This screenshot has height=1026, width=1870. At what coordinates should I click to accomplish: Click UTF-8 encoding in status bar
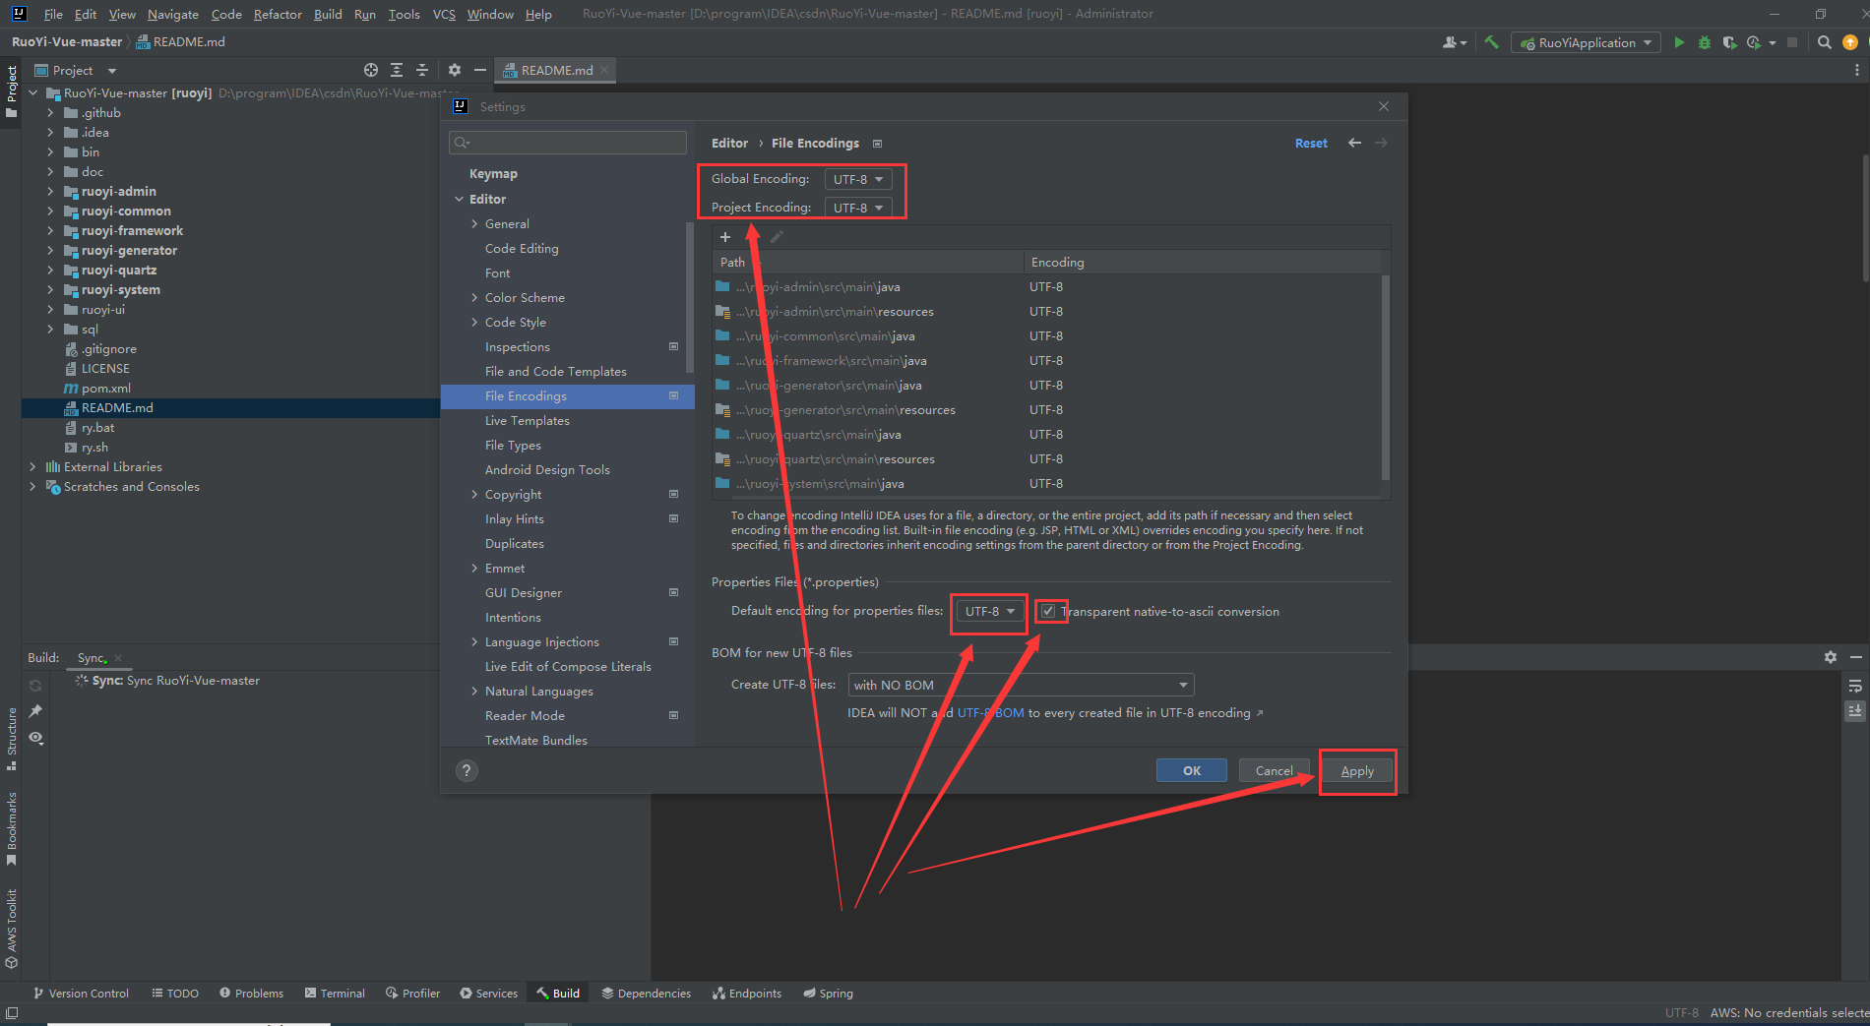click(1681, 1012)
